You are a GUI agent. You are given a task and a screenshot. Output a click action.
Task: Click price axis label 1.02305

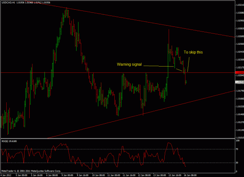click(x=240, y=60)
